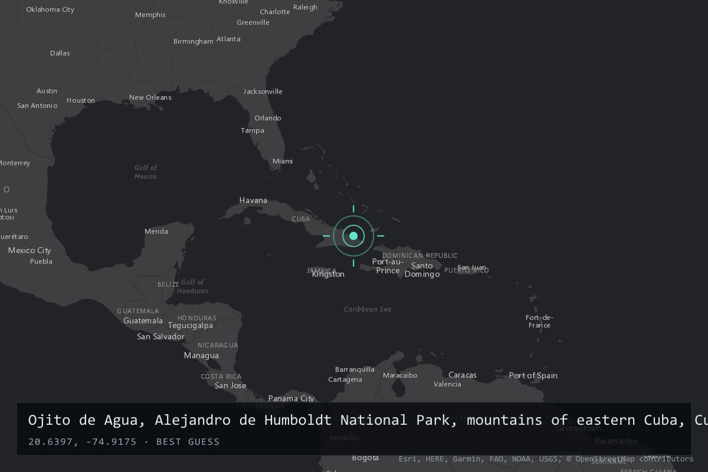Click the Tegucigalpa city label

[191, 326]
